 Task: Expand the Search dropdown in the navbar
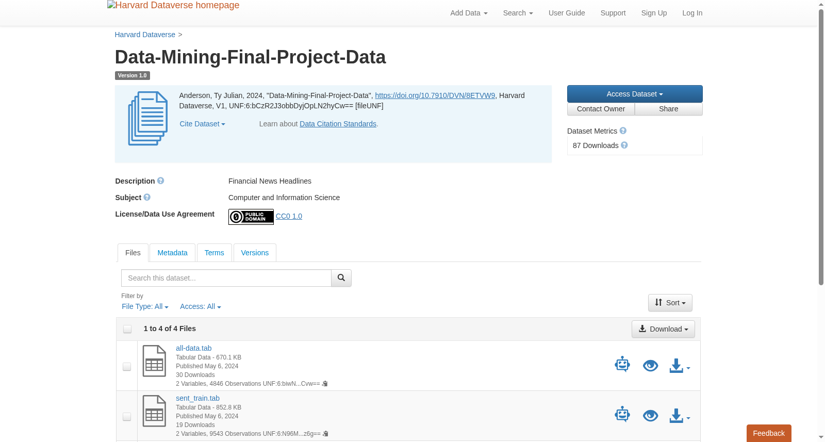click(518, 13)
